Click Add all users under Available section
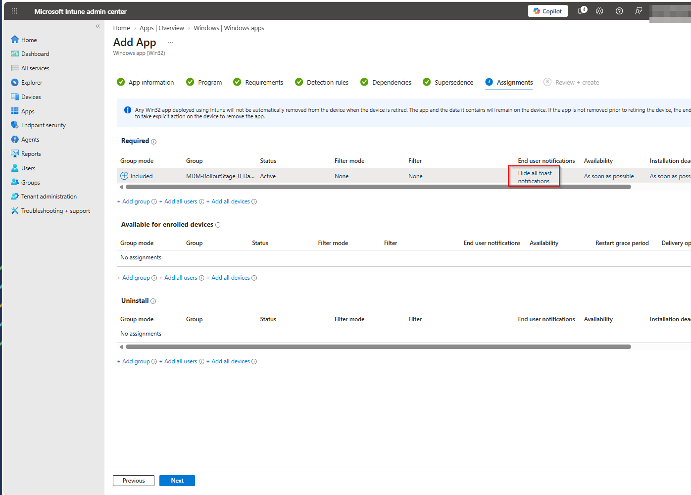 [178, 278]
